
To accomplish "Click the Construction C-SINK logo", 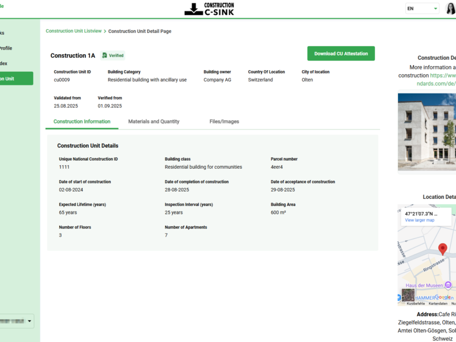I will click(209, 9).
